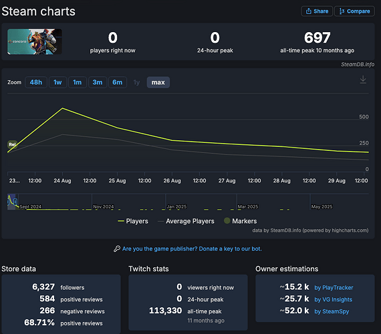Toggle the Average Players legend entry
Screen dimensions: 381x334
coord(186,221)
